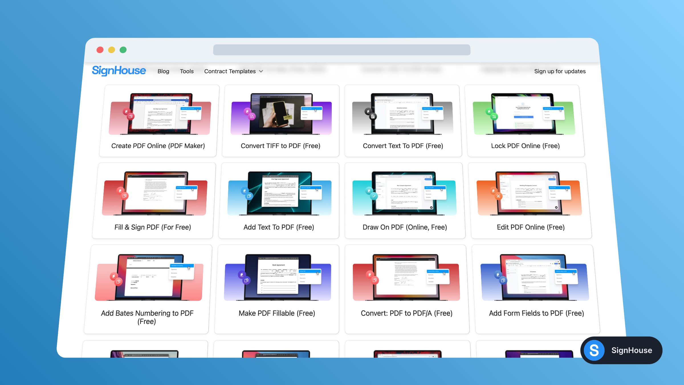Screen dimensions: 684x385
Task: Open Create PDF Online (PDF Maker) link
Action: pos(158,146)
